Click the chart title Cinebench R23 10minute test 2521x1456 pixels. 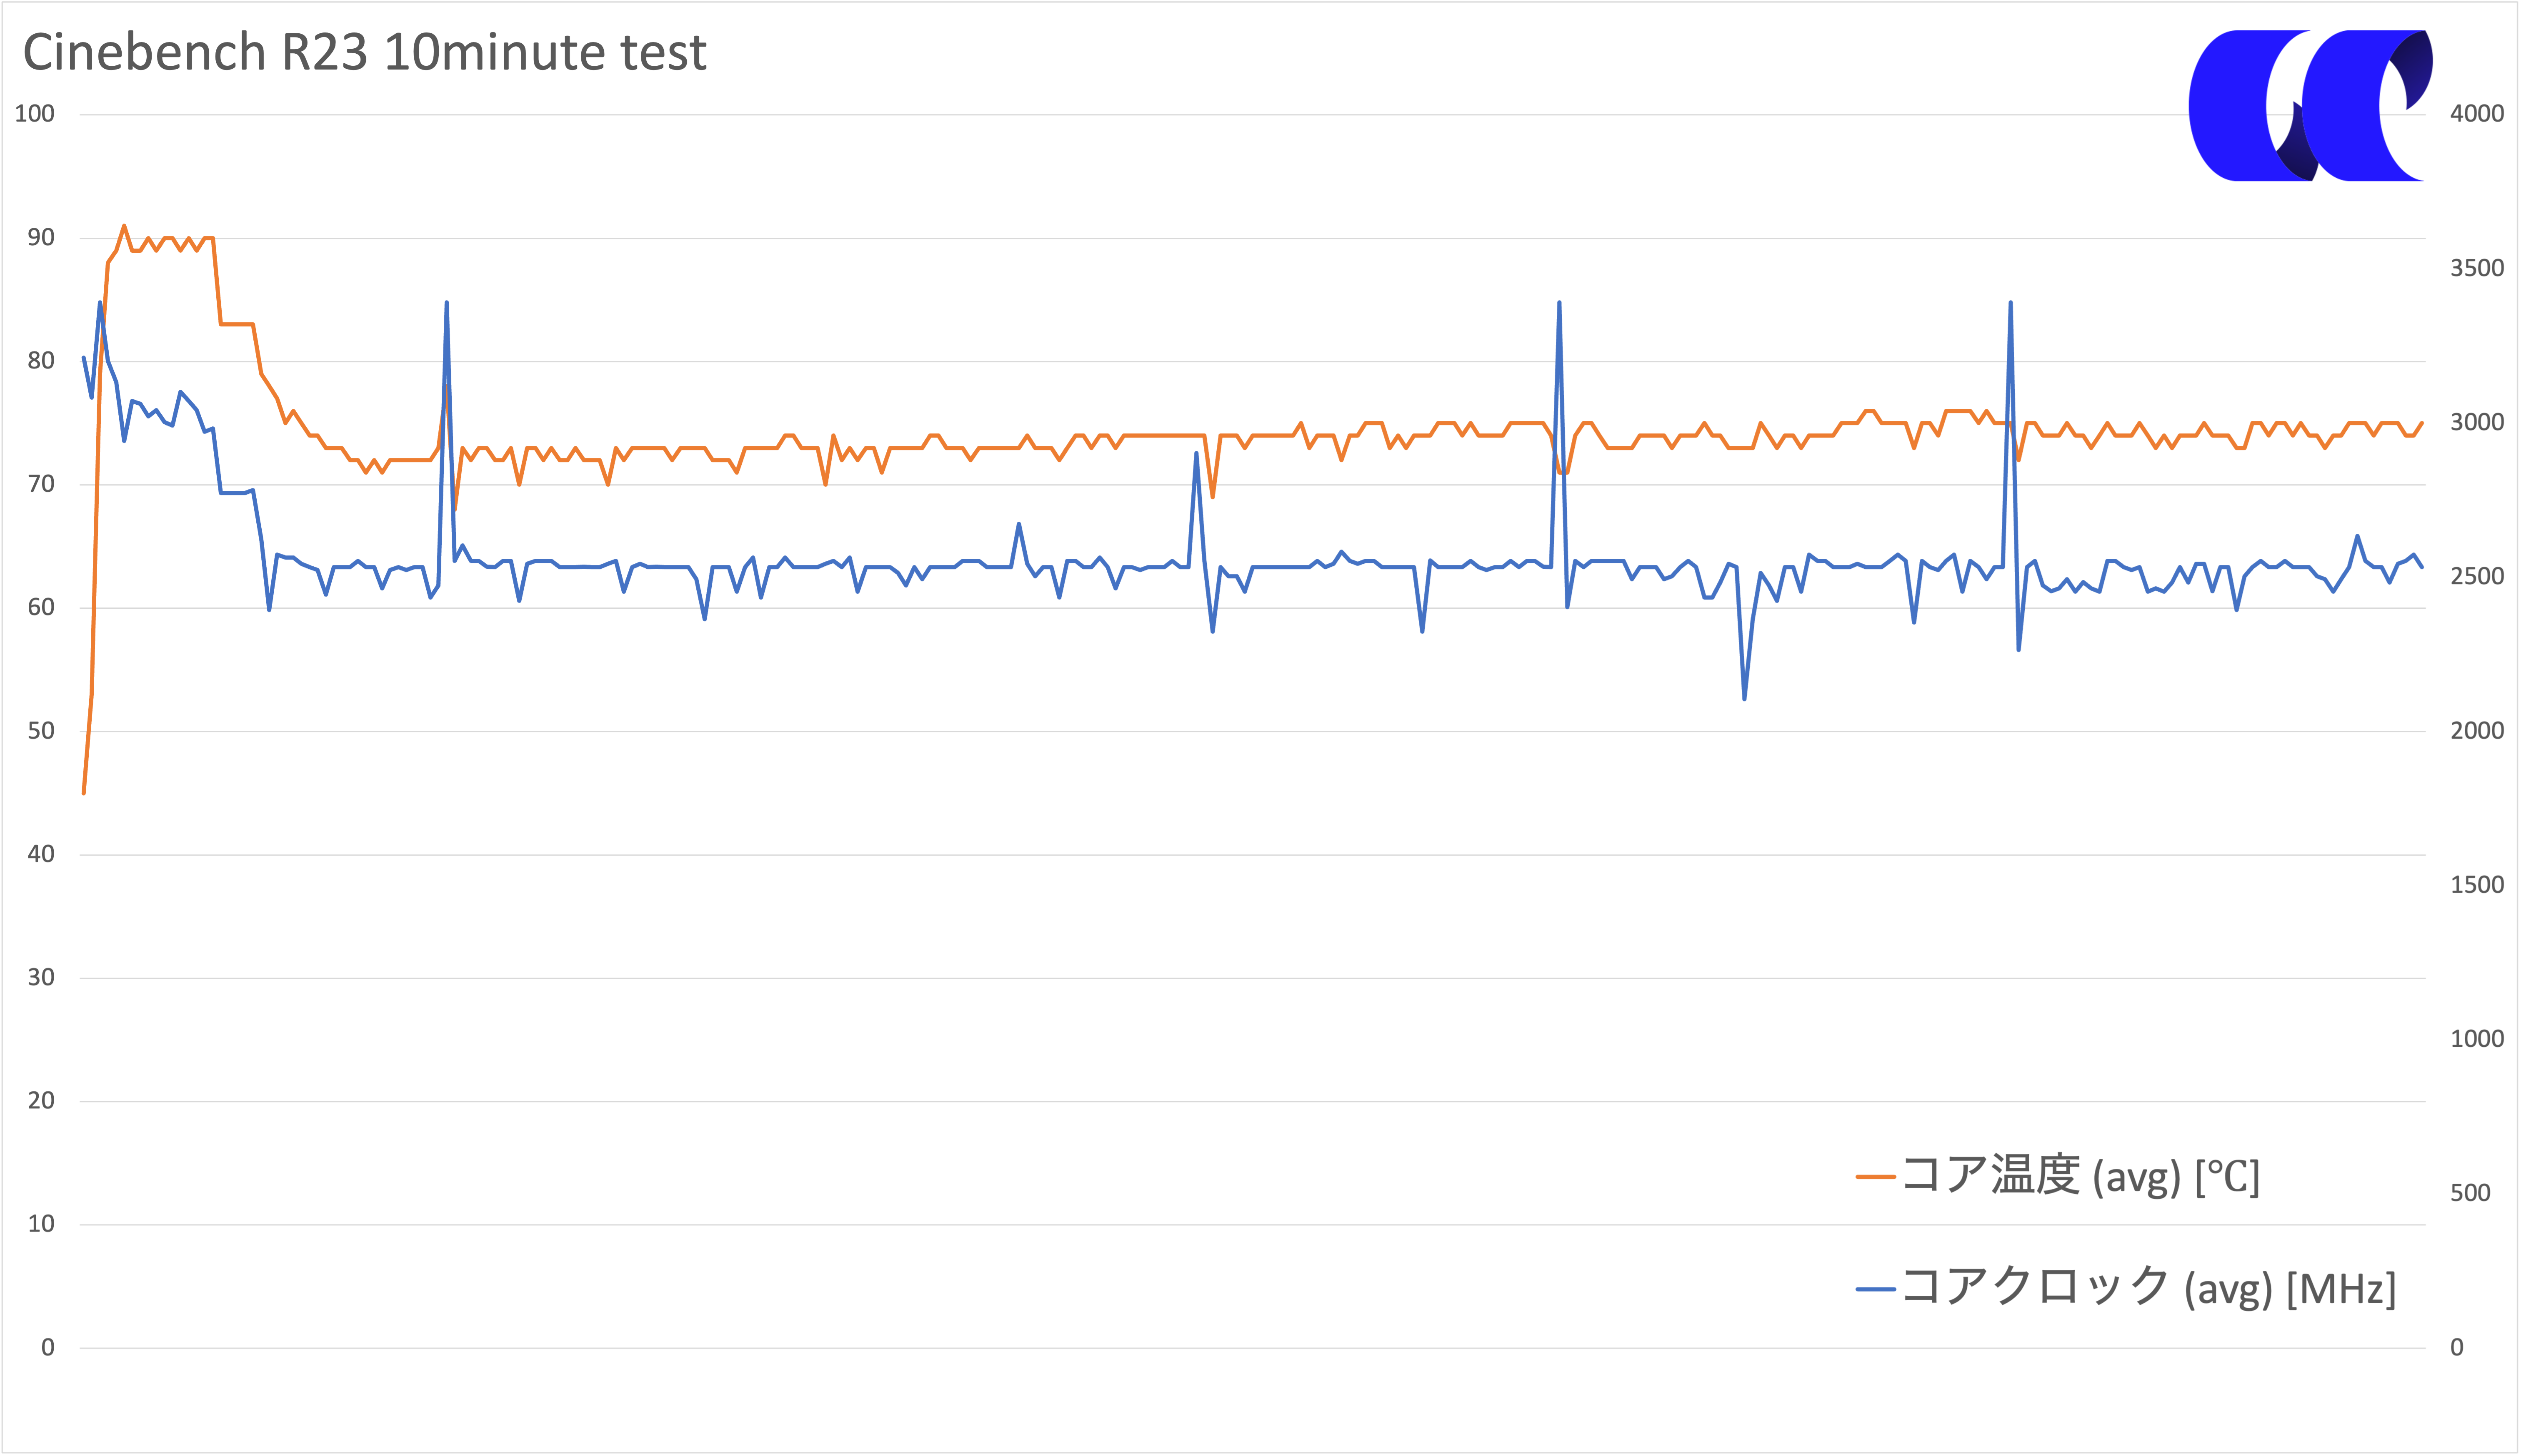click(364, 52)
